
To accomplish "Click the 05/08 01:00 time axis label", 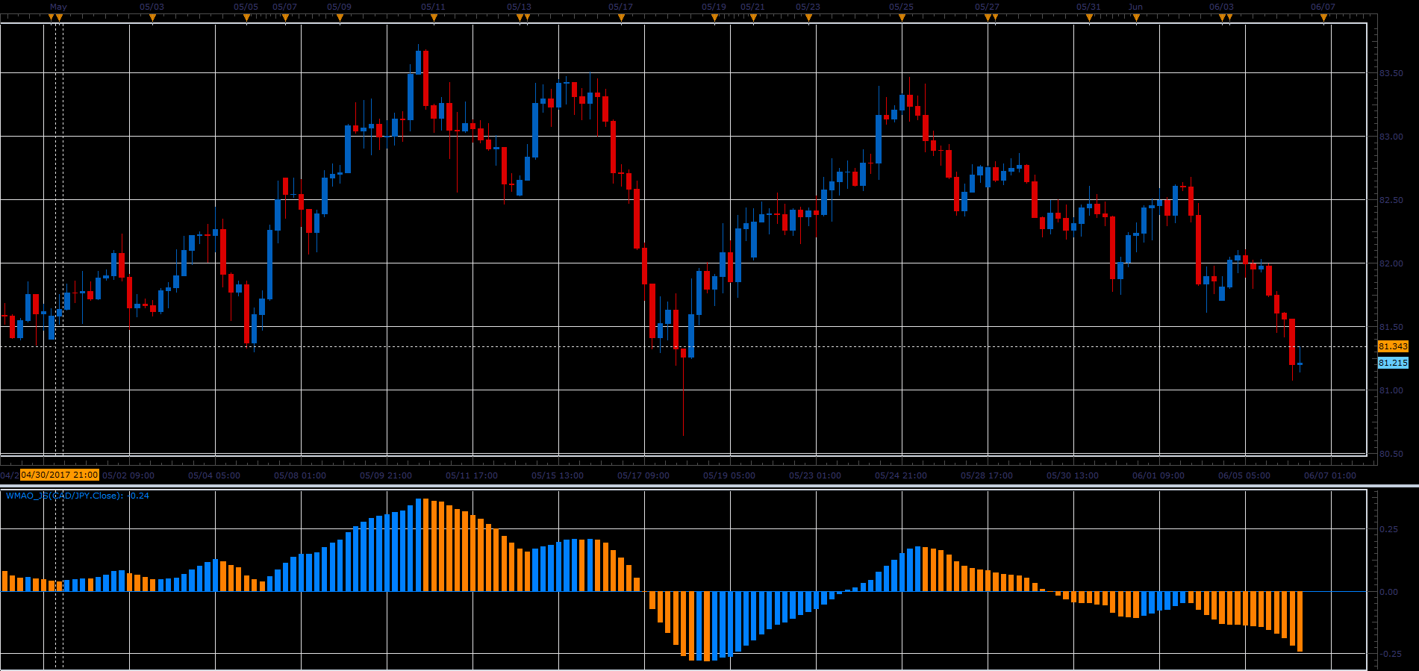I will point(300,475).
